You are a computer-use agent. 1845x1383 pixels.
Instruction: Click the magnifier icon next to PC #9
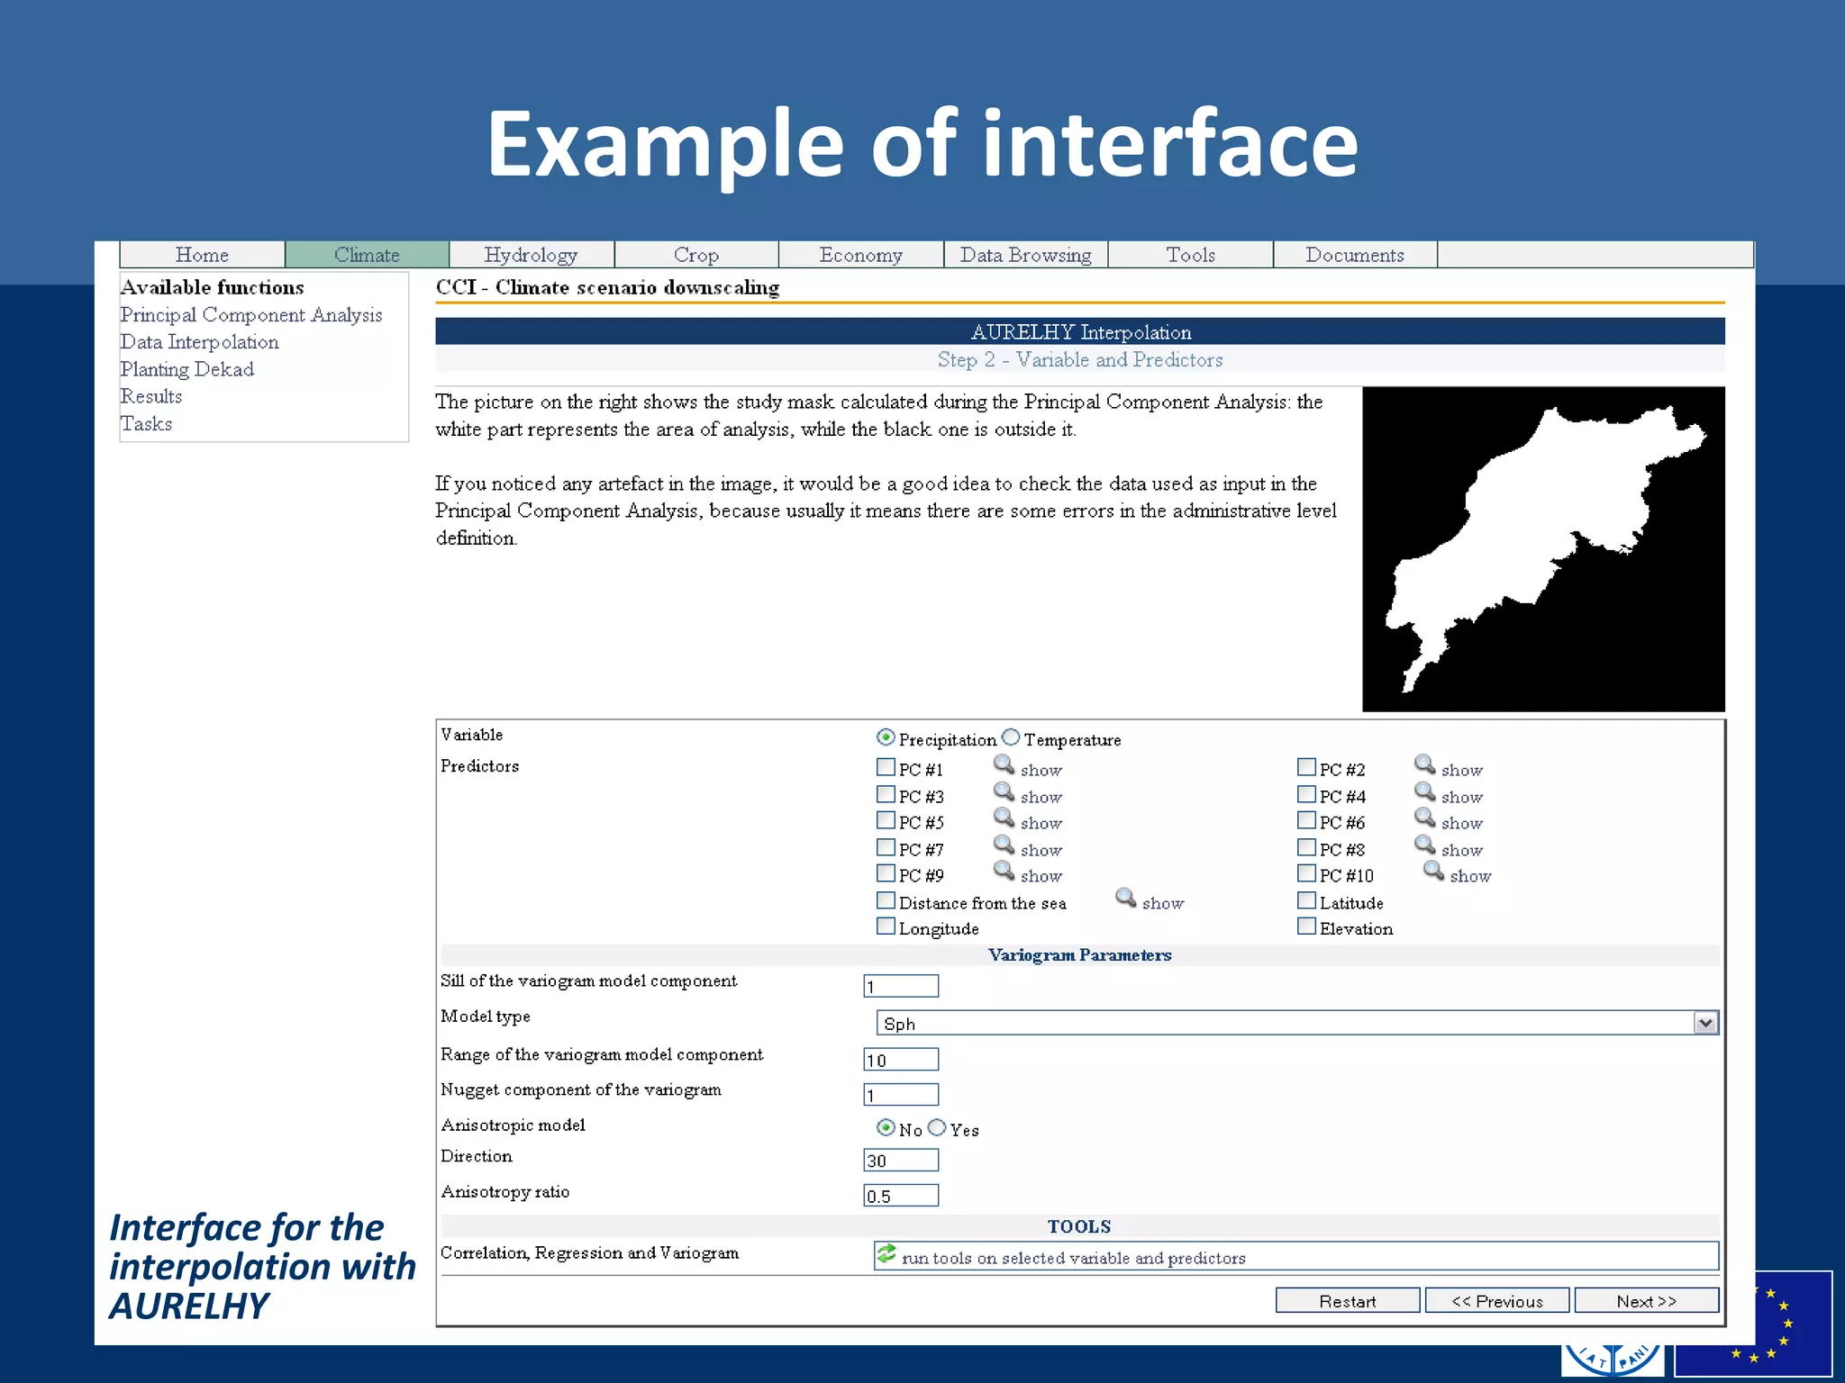(1004, 871)
